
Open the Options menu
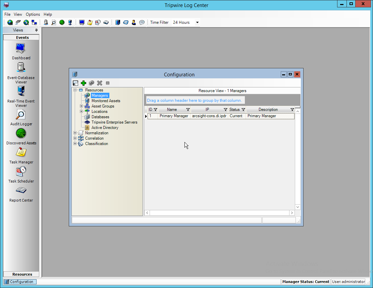click(x=33, y=14)
